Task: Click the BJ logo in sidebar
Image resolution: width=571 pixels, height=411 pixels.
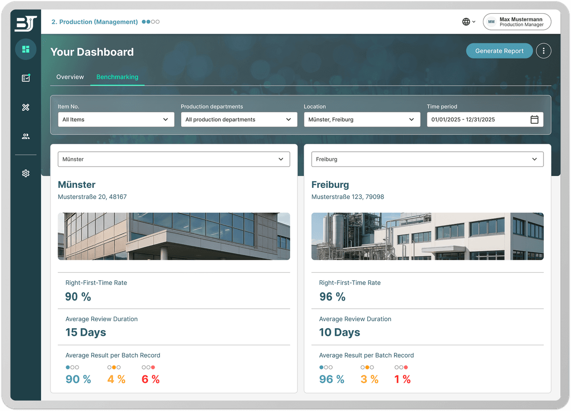Action: point(25,23)
